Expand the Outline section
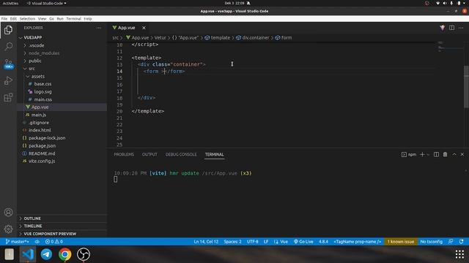This screenshot has width=469, height=263. [x=62, y=218]
